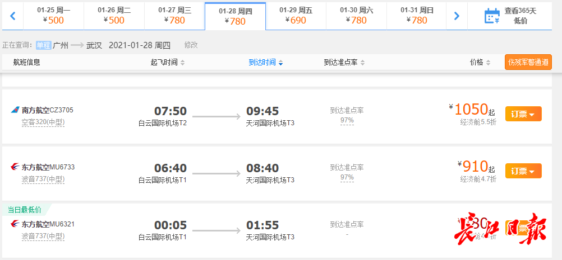Open the 365-day low price calendar icon
This screenshot has height=260, width=562.
click(492, 16)
